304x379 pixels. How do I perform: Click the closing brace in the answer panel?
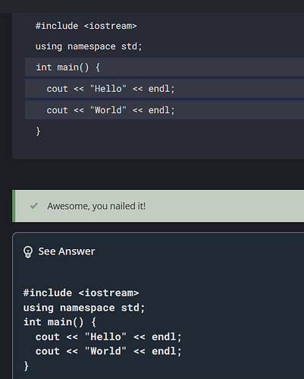pos(26,366)
